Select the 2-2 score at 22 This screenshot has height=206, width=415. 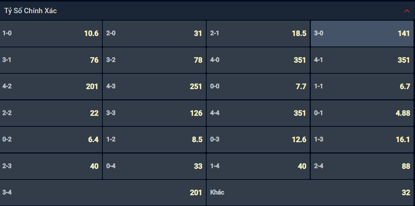point(51,113)
